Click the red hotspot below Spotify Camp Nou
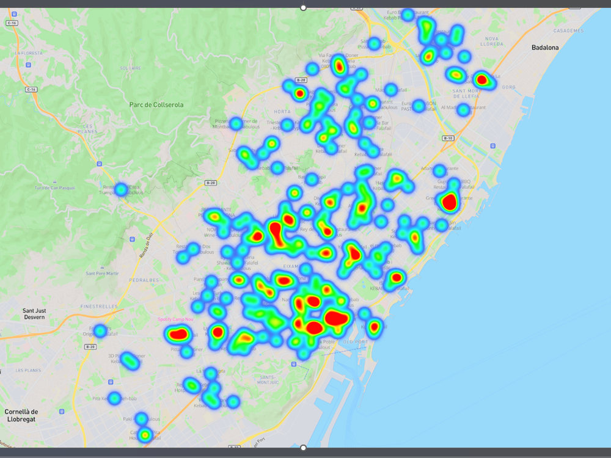 pyautogui.click(x=178, y=334)
